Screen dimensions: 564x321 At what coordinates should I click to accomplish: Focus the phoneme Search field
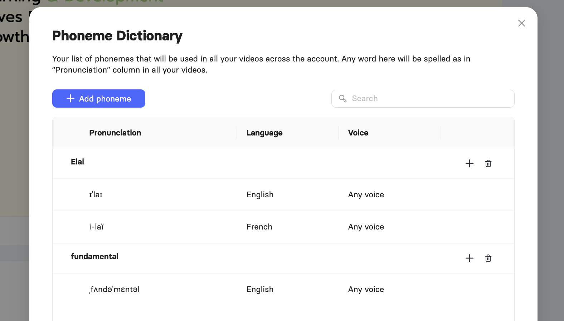[x=423, y=99]
